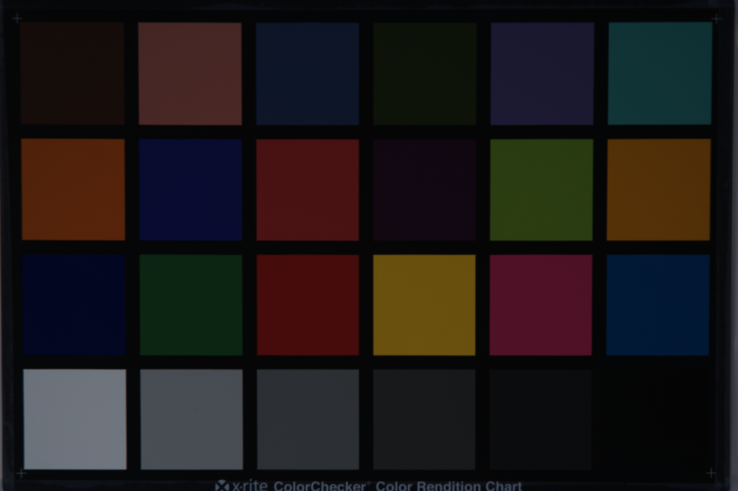Pick the mustard yellow patch
Screen dimensions: 738x491
click(x=424, y=305)
